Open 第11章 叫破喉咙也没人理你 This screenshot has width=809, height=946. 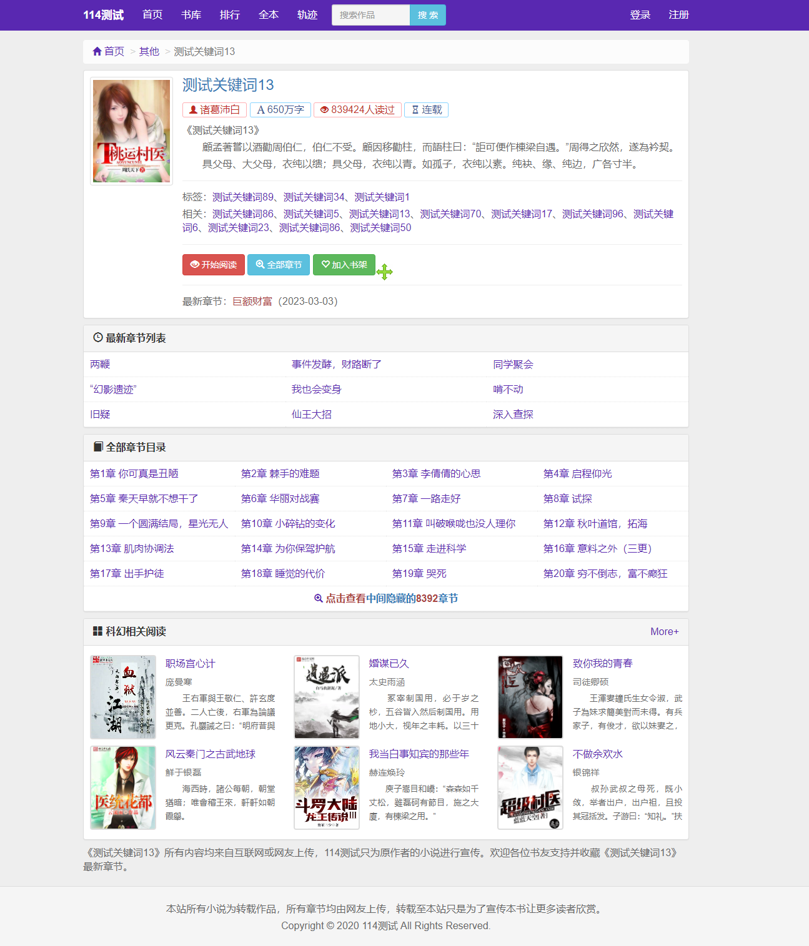[x=454, y=523]
